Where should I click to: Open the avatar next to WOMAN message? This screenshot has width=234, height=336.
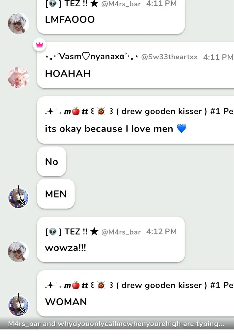(x=18, y=305)
